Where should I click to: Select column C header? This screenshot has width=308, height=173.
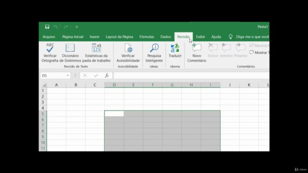coord(95,85)
